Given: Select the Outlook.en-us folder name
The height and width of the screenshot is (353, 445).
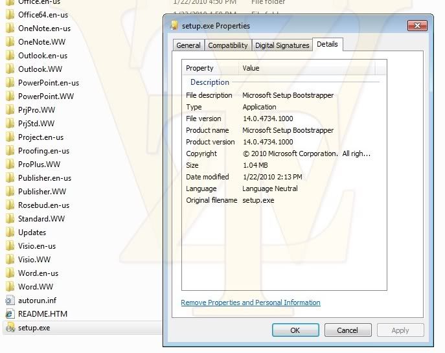Looking at the screenshot, I should pos(43,55).
